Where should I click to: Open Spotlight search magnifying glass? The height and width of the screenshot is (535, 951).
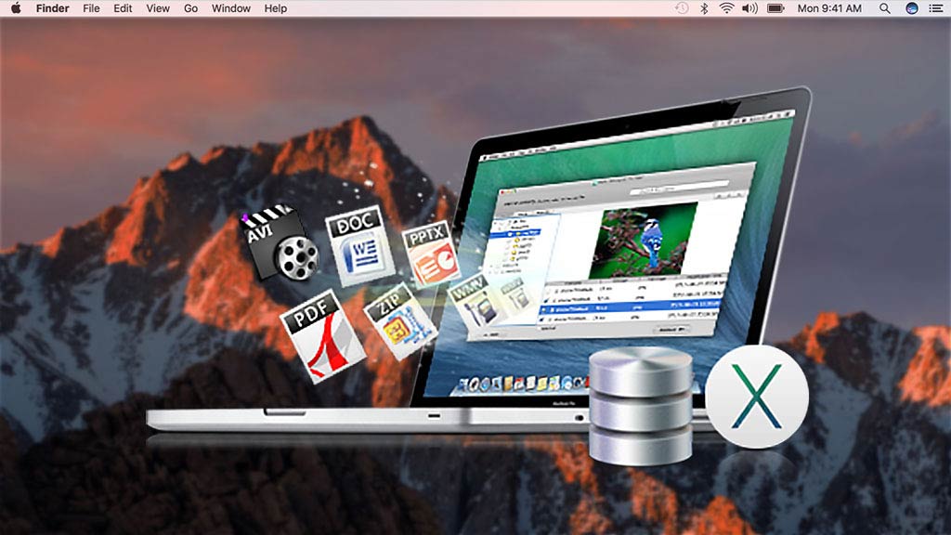tap(885, 8)
